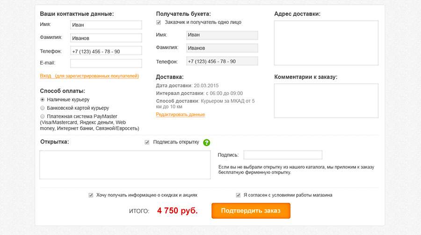Toggle the 'Подписать открытку' checkbox
The width and height of the screenshot is (421, 235).
tap(147, 142)
